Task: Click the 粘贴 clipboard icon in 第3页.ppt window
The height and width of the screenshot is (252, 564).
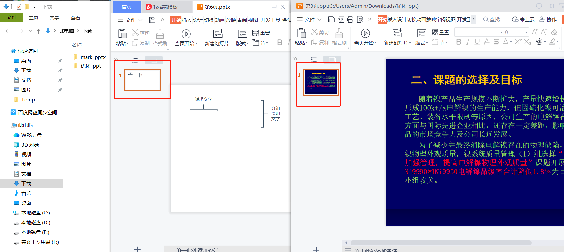Action: pos(302,33)
